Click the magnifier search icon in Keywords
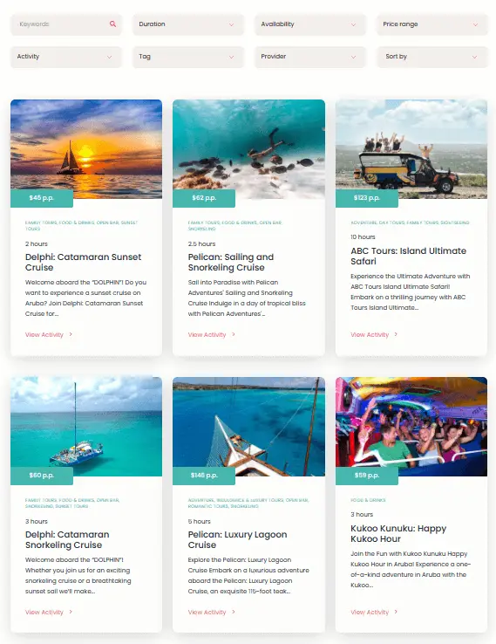496x644 pixels. [x=112, y=24]
